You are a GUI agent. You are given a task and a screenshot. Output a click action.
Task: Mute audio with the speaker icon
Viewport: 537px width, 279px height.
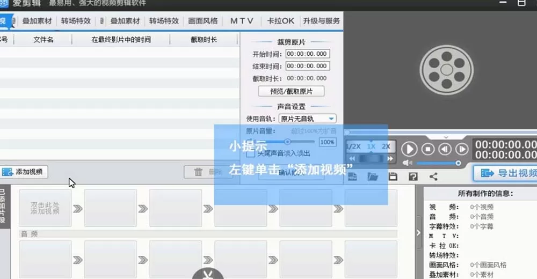pos(407,163)
